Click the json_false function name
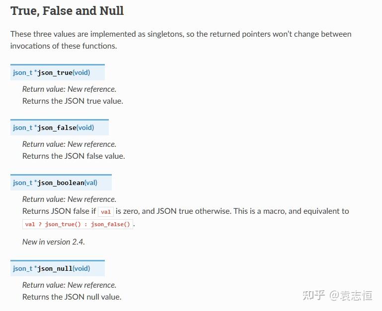The width and height of the screenshot is (382, 311). 57,128
